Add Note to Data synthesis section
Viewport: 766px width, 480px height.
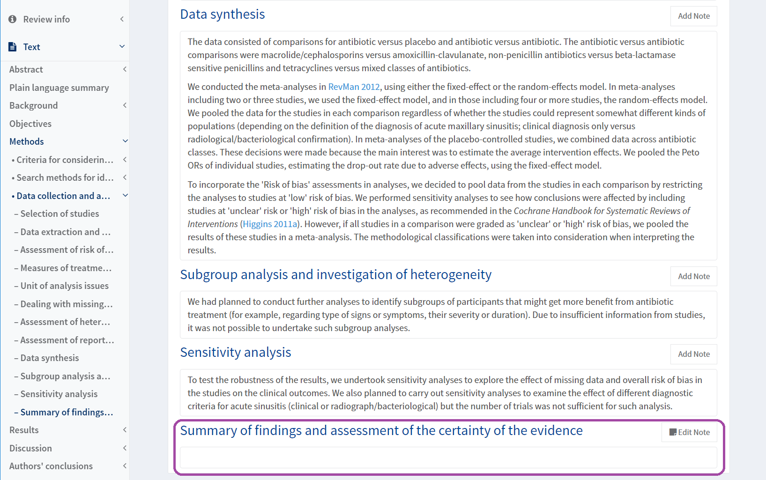694,16
